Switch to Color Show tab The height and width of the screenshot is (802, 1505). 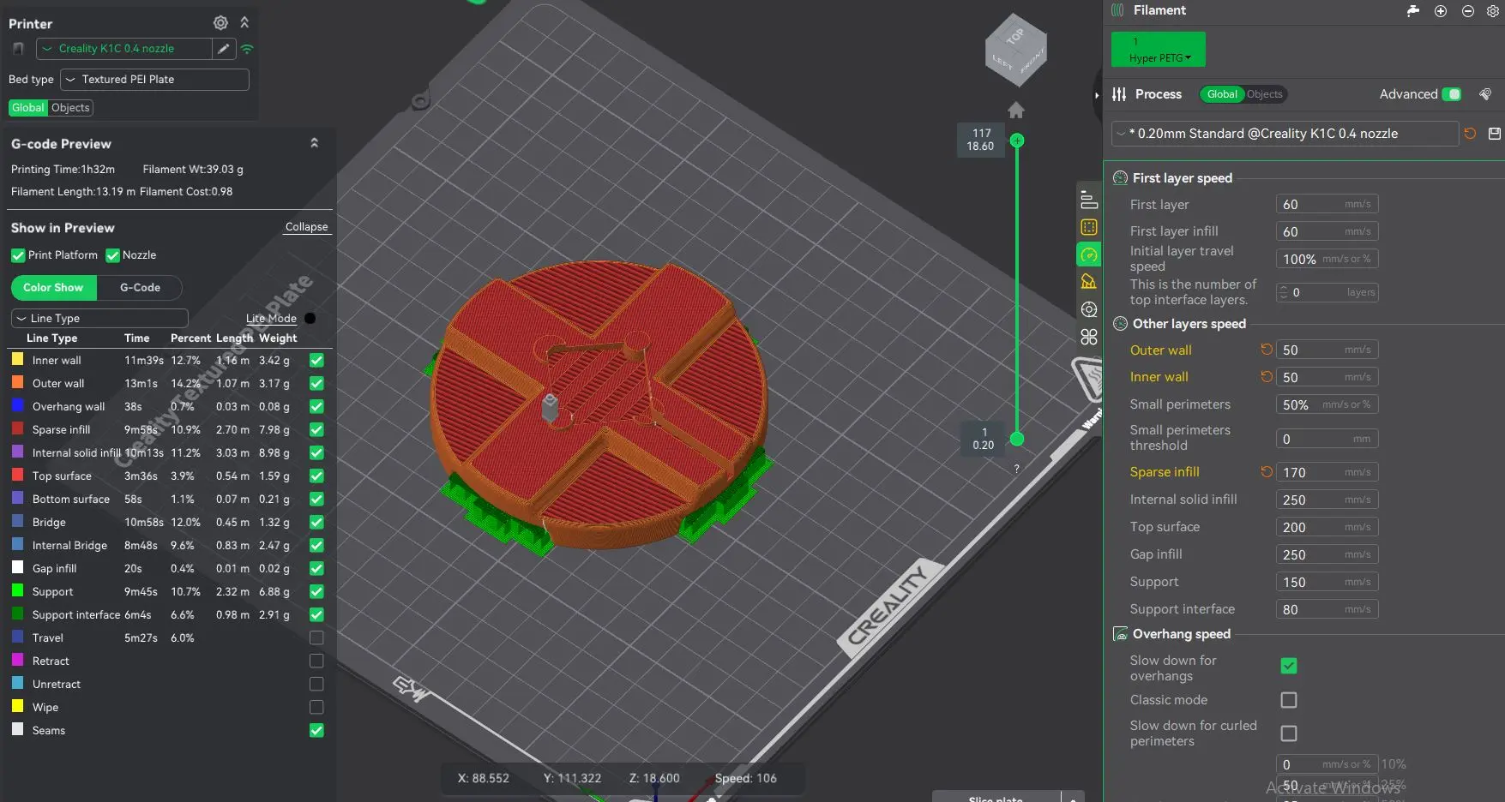53,288
